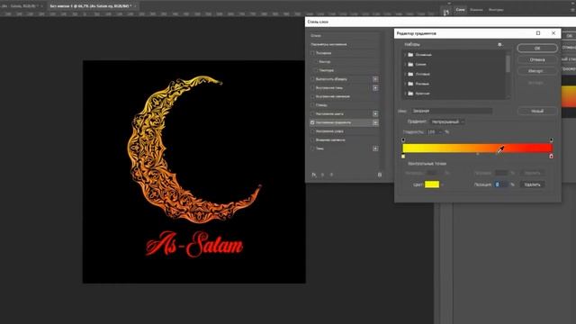Click the delete effect trash icon
The width and height of the screenshot is (576, 324).
(380, 175)
